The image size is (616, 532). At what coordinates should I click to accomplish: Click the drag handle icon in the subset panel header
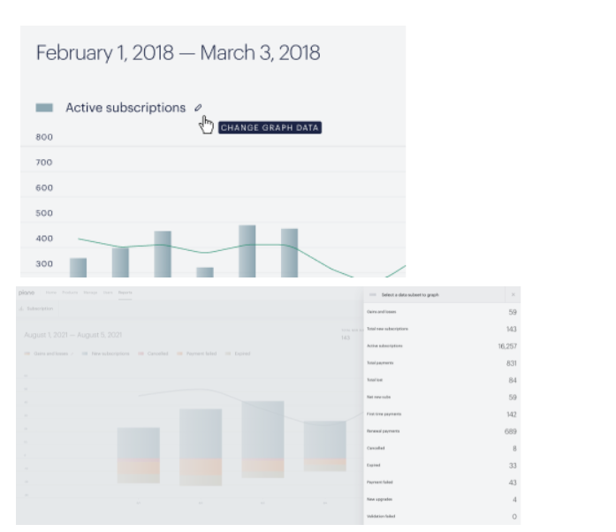coord(372,294)
